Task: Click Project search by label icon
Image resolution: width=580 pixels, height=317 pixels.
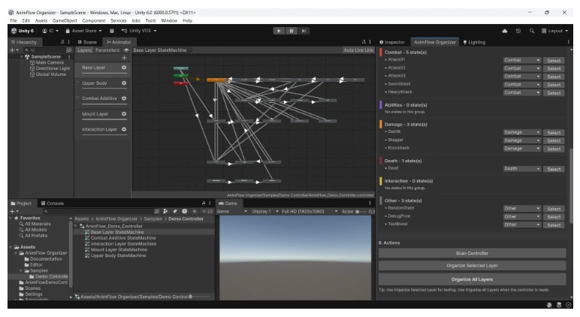Action: [175, 212]
